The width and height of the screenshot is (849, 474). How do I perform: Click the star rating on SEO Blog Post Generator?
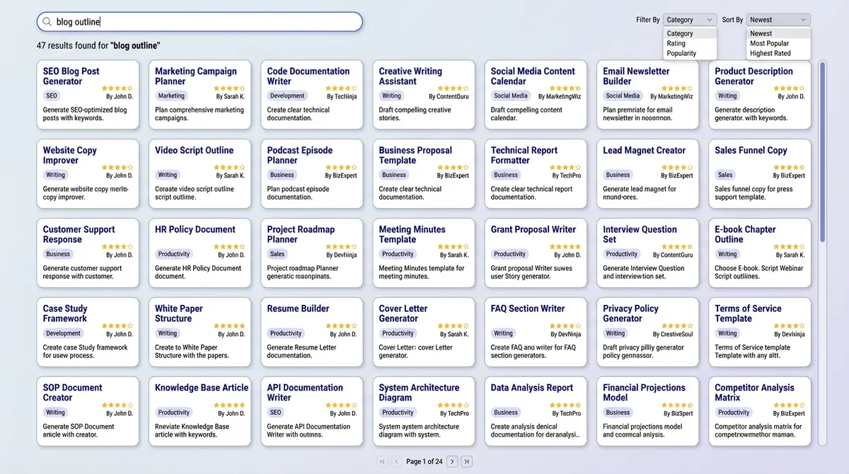pyautogui.click(x=118, y=88)
